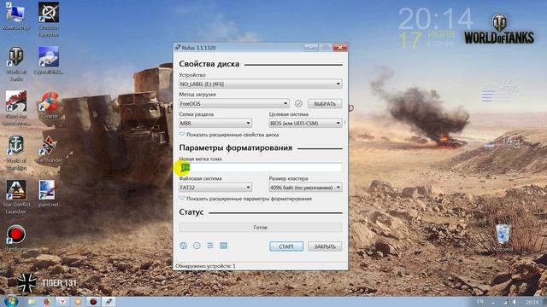
Task: Open Windows Explorer from the taskbar
Action: [32, 302]
